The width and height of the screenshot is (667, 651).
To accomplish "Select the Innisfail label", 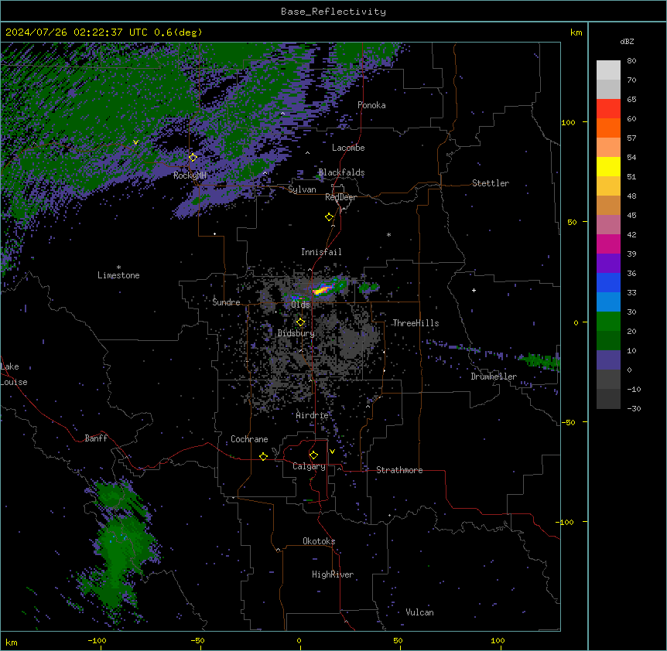I will tap(321, 252).
